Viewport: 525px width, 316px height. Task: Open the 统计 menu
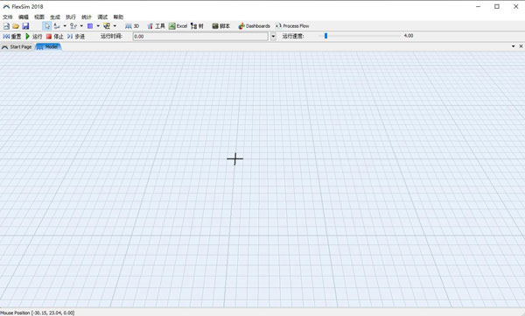point(87,17)
